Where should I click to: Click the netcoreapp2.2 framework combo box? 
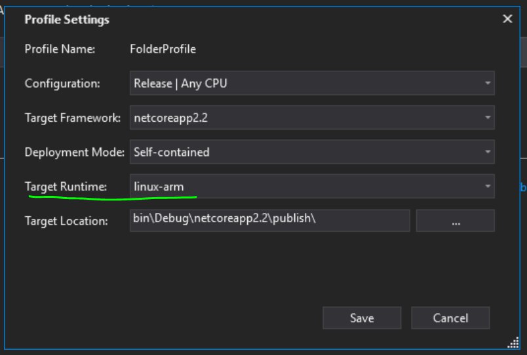312,117
